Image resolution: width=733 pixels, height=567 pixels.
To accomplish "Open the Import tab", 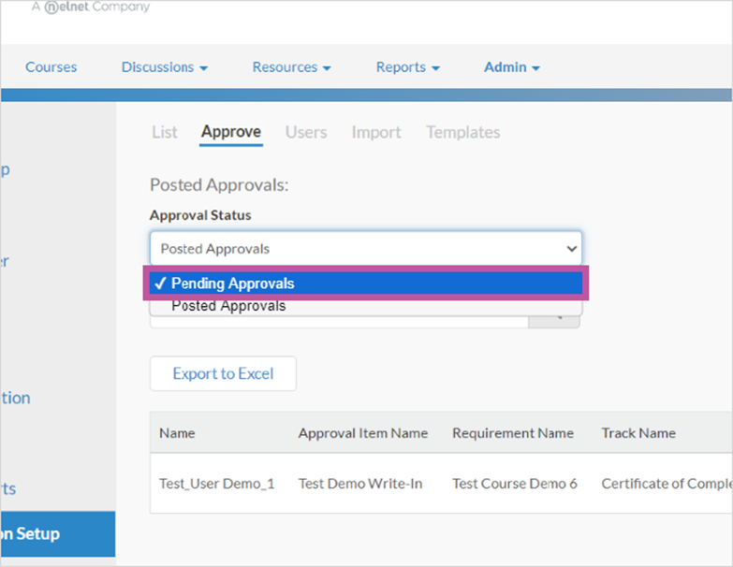I will (376, 133).
